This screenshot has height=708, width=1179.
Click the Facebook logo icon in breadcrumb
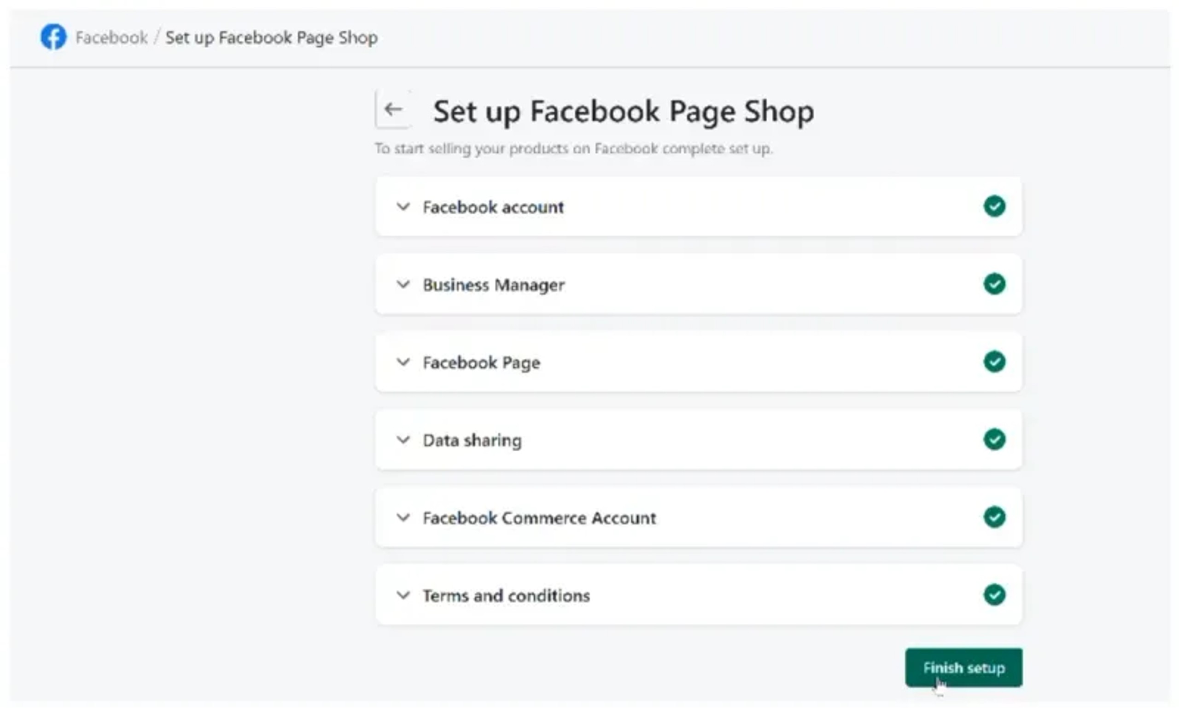(x=53, y=37)
